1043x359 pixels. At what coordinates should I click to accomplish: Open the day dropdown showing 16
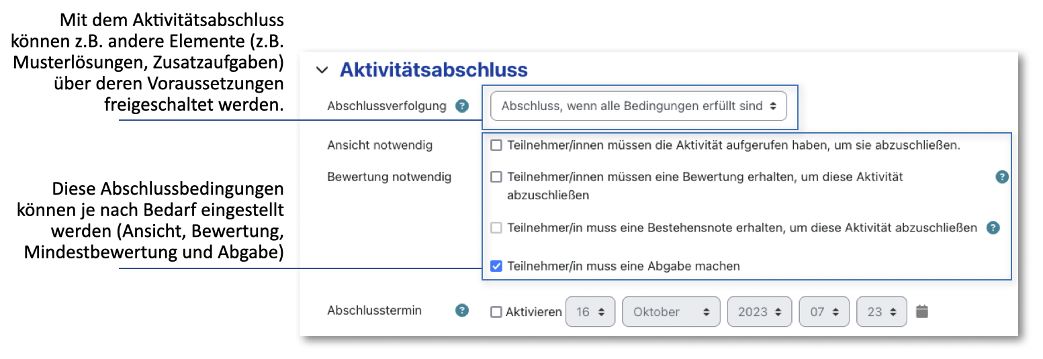(590, 312)
